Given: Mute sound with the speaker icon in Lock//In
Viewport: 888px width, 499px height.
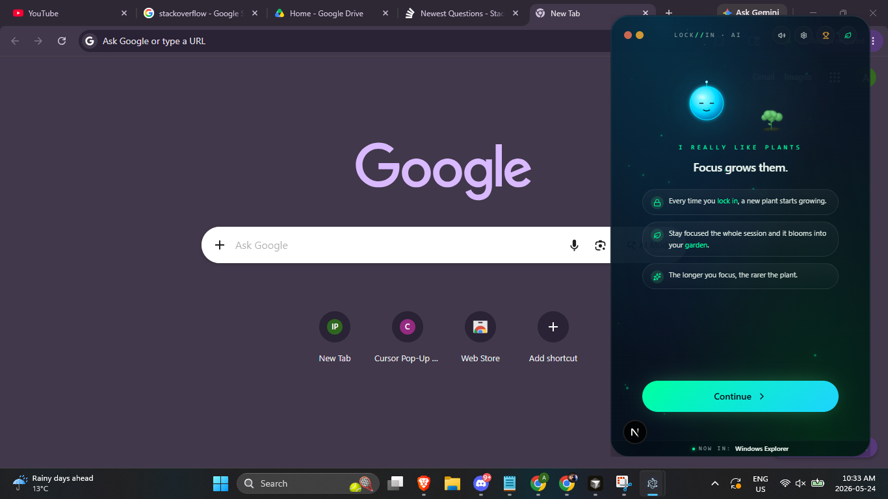Looking at the screenshot, I should click(781, 35).
